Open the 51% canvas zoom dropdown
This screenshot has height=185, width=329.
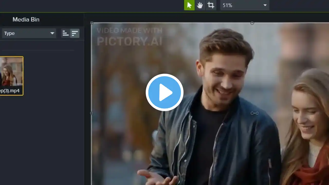tap(245, 5)
